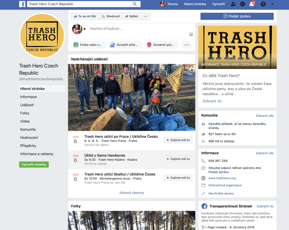289x230 pixels.
Task: Open the notifications bell icon
Action: coord(252,4)
